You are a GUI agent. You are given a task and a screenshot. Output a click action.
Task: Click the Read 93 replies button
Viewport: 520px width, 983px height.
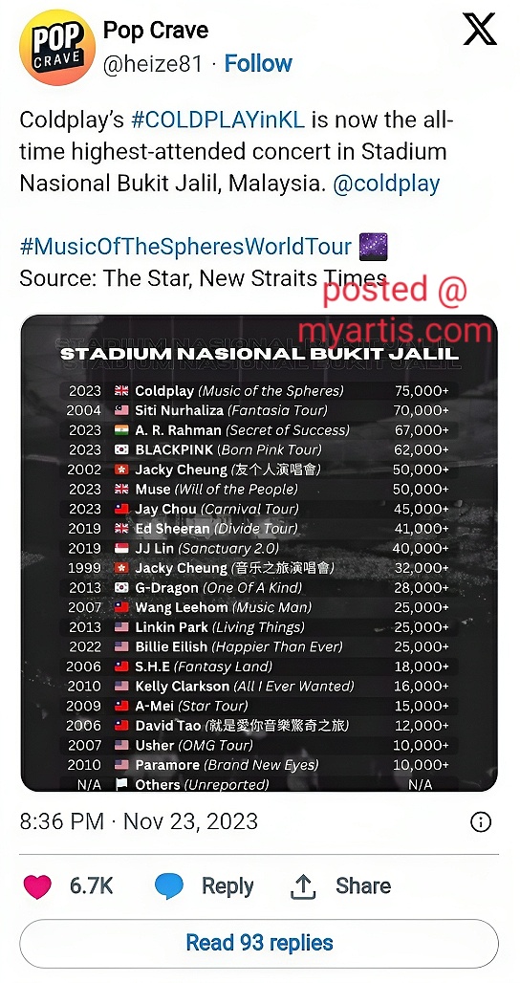click(259, 943)
